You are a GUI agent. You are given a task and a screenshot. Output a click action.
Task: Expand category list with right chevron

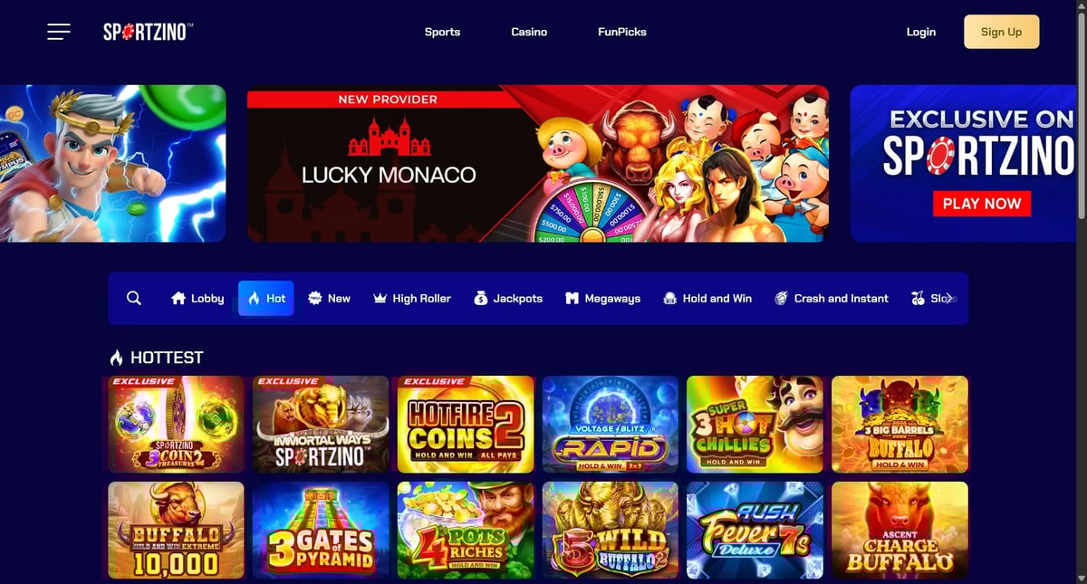(x=948, y=298)
